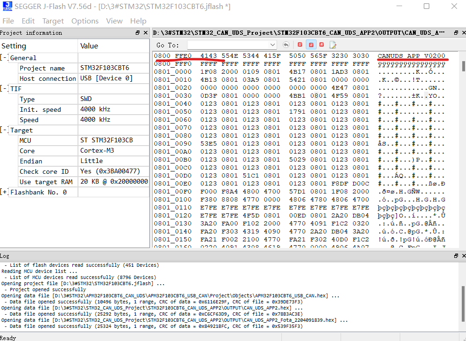Open the File menu
466x341 pixels.
point(8,21)
